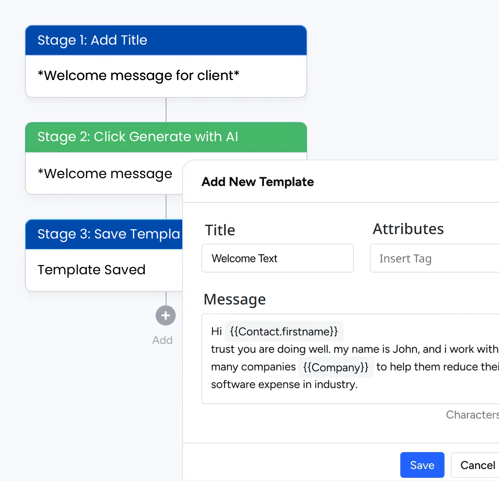This screenshot has height=481, width=499.
Task: Click the Add New Template dialog heading
Action: pyautogui.click(x=258, y=182)
